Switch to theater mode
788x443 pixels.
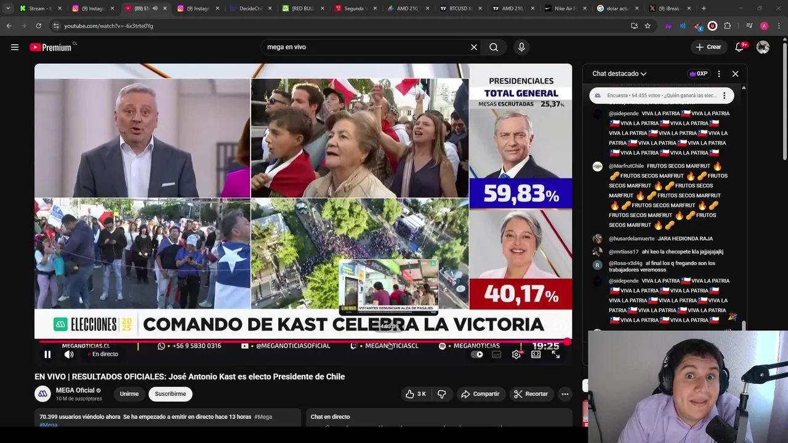[x=536, y=354]
